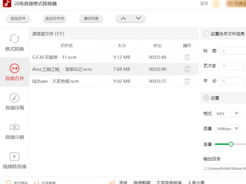Viewport: 246px width, 184px height.
Task: Click the gear icon beside 设置
Action: pyautogui.click(x=206, y=98)
